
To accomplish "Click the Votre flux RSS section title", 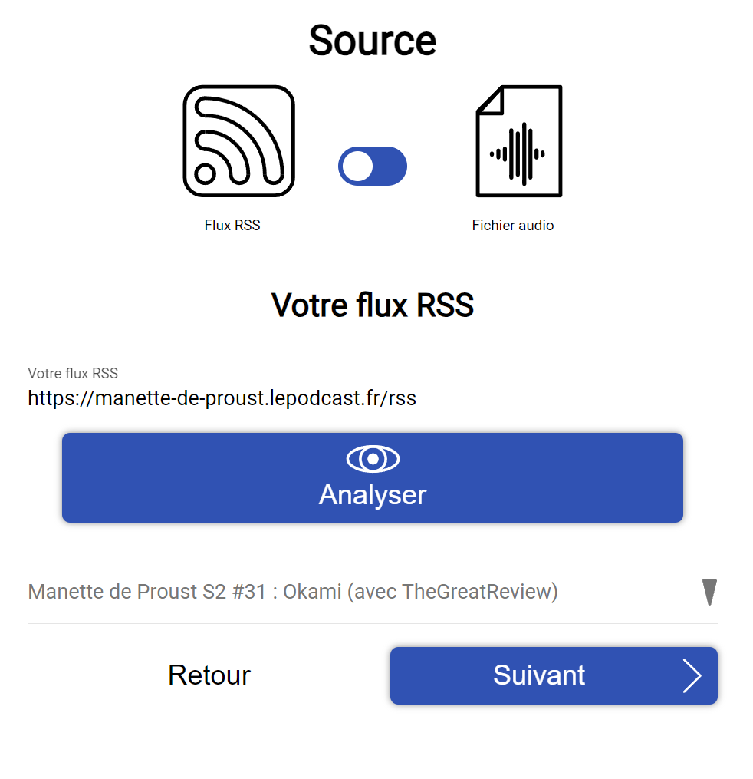I will (372, 305).
